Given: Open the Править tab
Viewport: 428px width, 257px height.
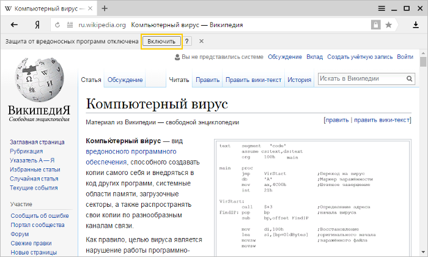Looking at the screenshot, I should pyautogui.click(x=207, y=80).
